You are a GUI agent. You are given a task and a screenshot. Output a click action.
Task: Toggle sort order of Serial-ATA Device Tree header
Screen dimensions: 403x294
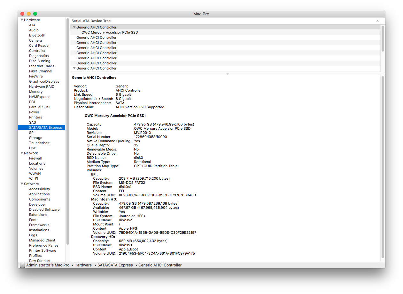[x=377, y=21]
